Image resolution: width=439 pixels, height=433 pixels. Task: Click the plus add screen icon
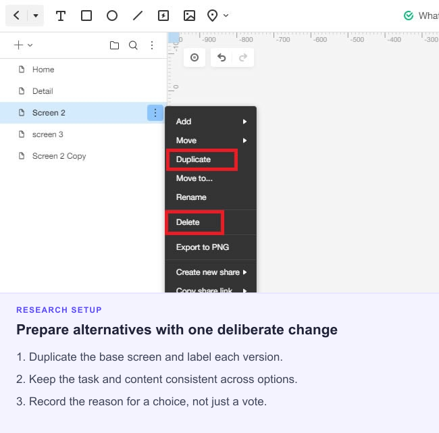click(18, 45)
